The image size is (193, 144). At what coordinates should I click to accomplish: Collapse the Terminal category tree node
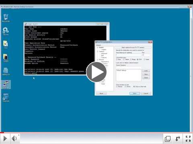[x=97, y=52]
